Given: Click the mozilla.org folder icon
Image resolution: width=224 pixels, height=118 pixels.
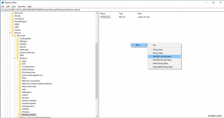Looking at the screenshot, I should [x=12, y=19].
